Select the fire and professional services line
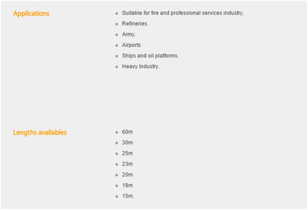This screenshot has width=308, height=210. click(182, 13)
